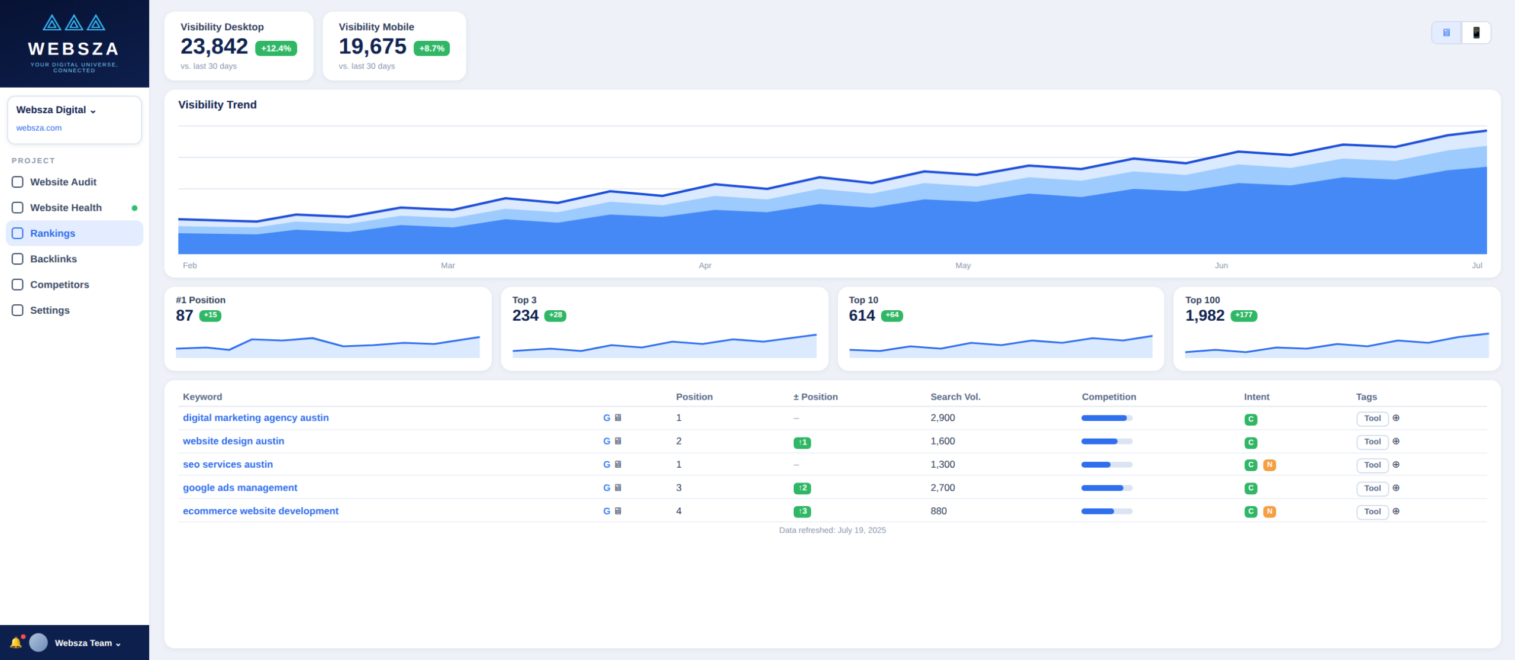
Task: Click Tool tag on ecommerce website development row
Action: pos(1372,511)
